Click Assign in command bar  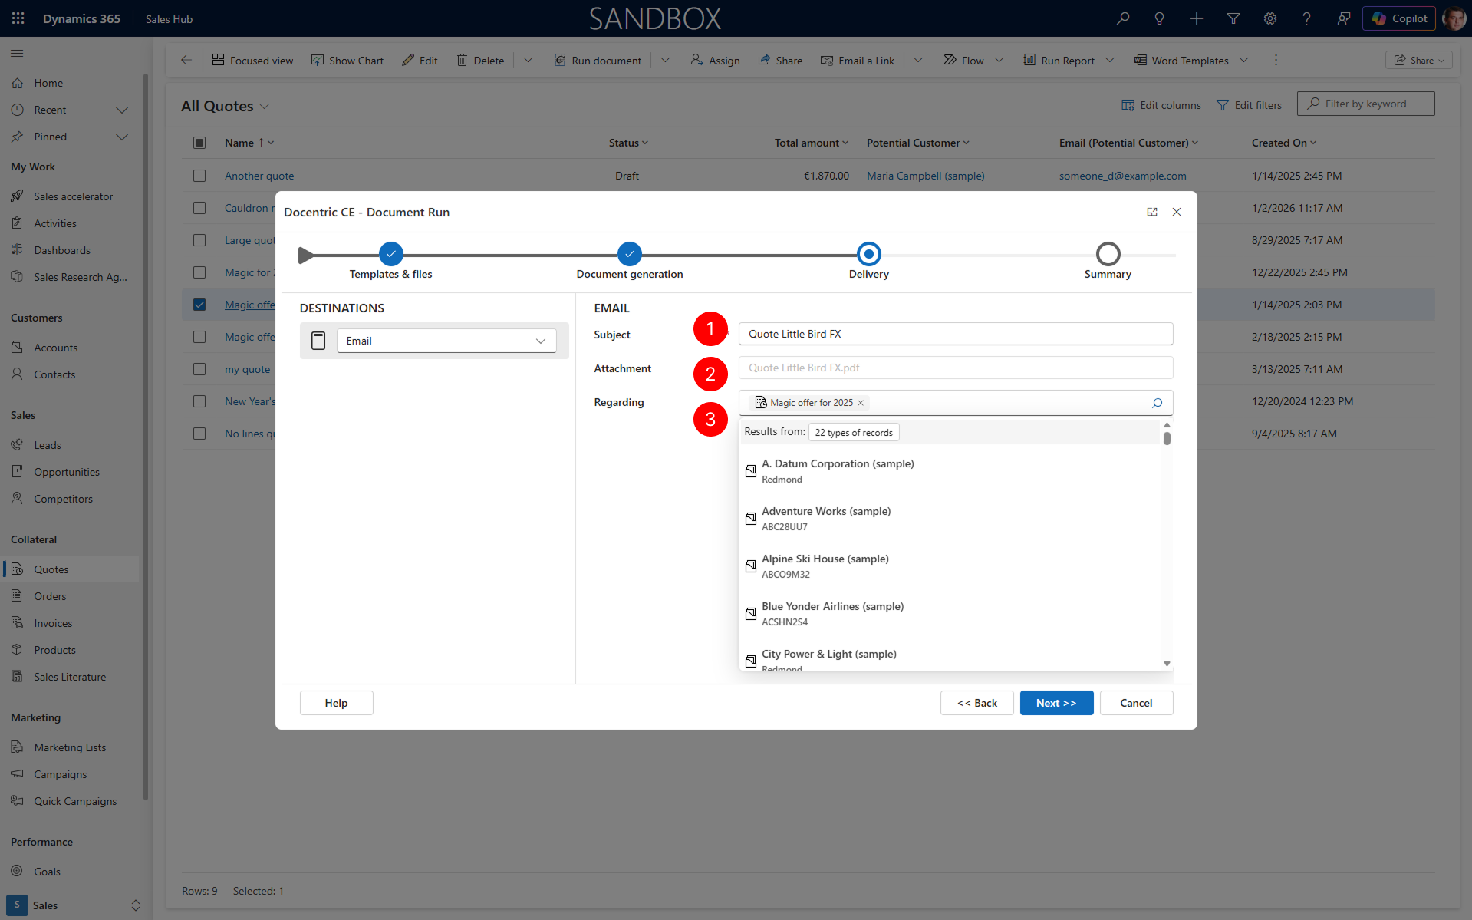715,60
